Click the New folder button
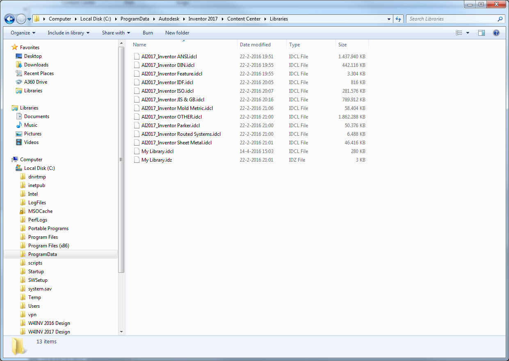509x361 pixels. click(177, 33)
